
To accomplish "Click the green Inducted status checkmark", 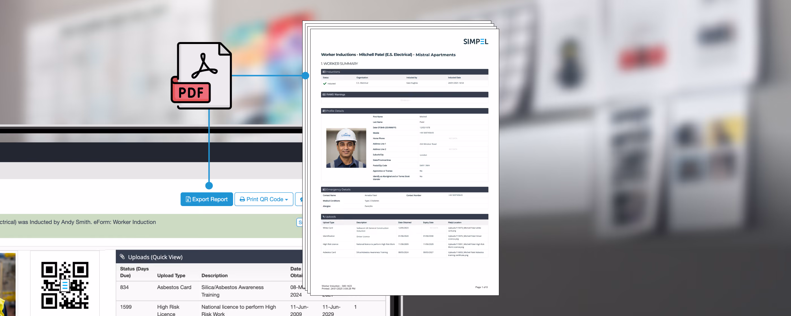I will pos(325,84).
